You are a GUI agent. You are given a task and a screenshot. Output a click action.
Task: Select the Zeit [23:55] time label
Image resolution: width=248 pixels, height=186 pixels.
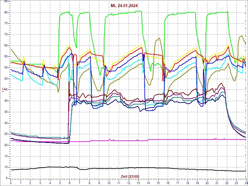(x=130, y=176)
